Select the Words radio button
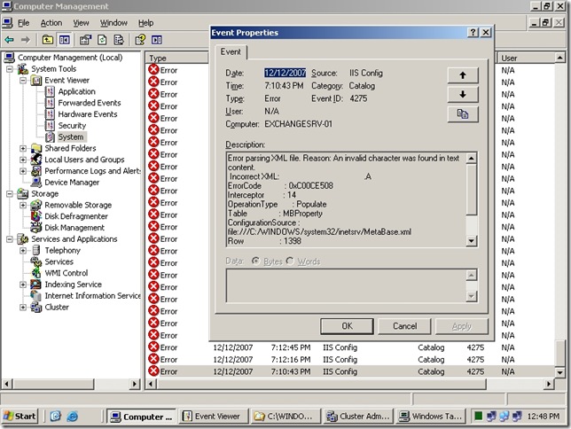Image resolution: width=571 pixels, height=429 pixels. click(290, 261)
